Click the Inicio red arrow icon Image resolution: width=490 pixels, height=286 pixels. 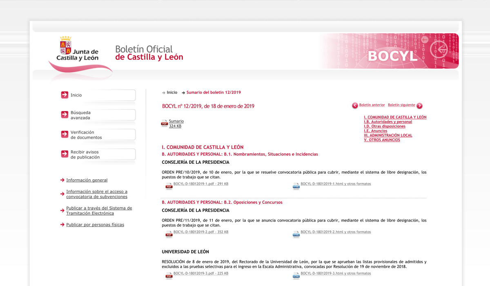point(65,95)
